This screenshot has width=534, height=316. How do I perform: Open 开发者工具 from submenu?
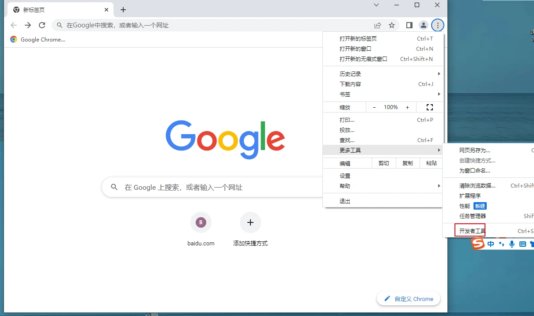tap(489, 231)
